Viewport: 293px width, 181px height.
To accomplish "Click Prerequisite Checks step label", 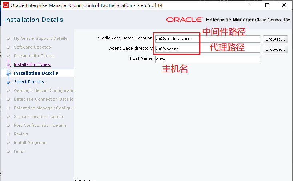I will (35, 56).
